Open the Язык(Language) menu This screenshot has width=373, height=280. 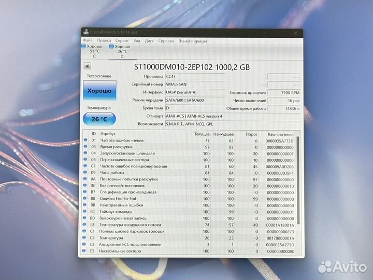(193, 41)
